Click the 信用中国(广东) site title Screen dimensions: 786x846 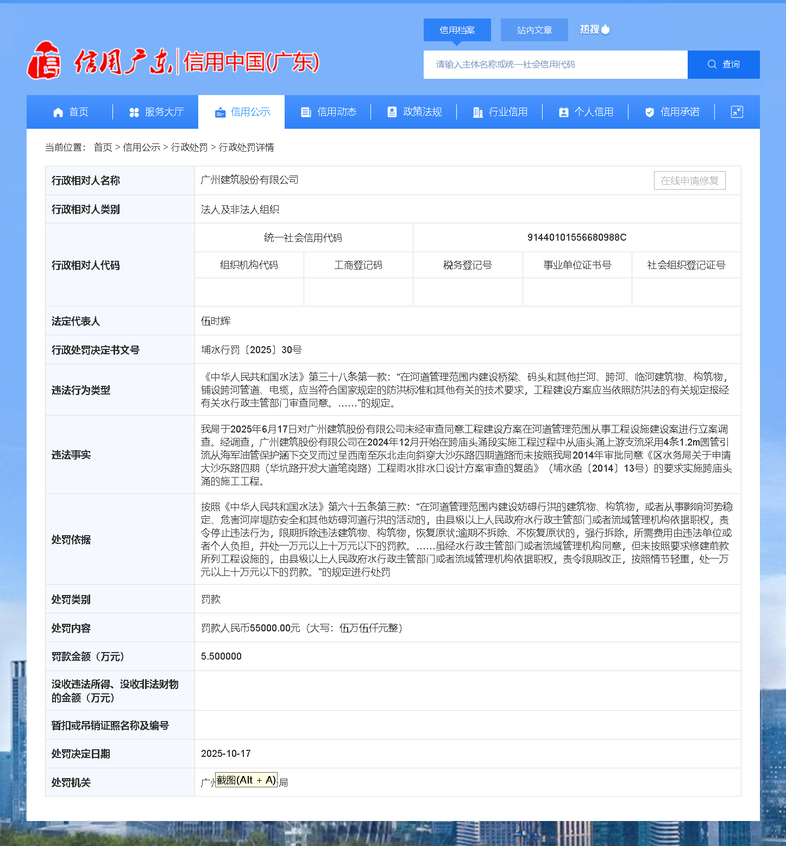(x=251, y=62)
